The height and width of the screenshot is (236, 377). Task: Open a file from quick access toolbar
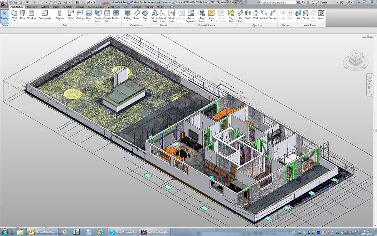(11, 2)
